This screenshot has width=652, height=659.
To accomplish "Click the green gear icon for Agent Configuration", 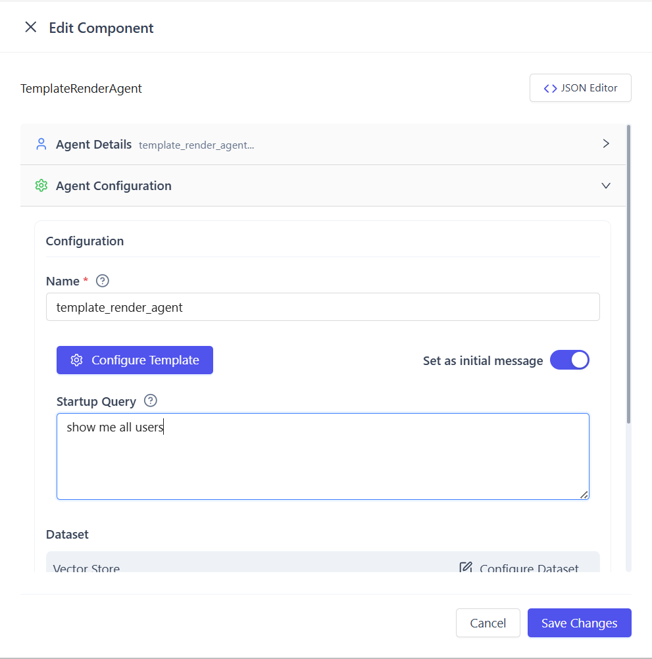I will (x=41, y=186).
